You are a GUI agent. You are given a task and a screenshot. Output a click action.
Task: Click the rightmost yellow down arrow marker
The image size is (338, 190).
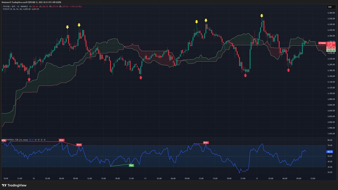[x=262, y=16]
